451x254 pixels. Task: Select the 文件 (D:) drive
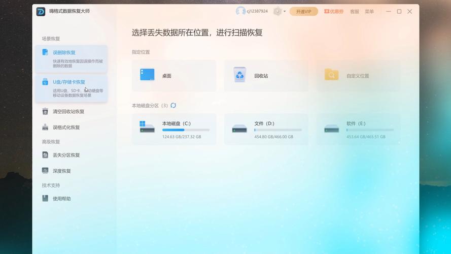[x=266, y=129]
